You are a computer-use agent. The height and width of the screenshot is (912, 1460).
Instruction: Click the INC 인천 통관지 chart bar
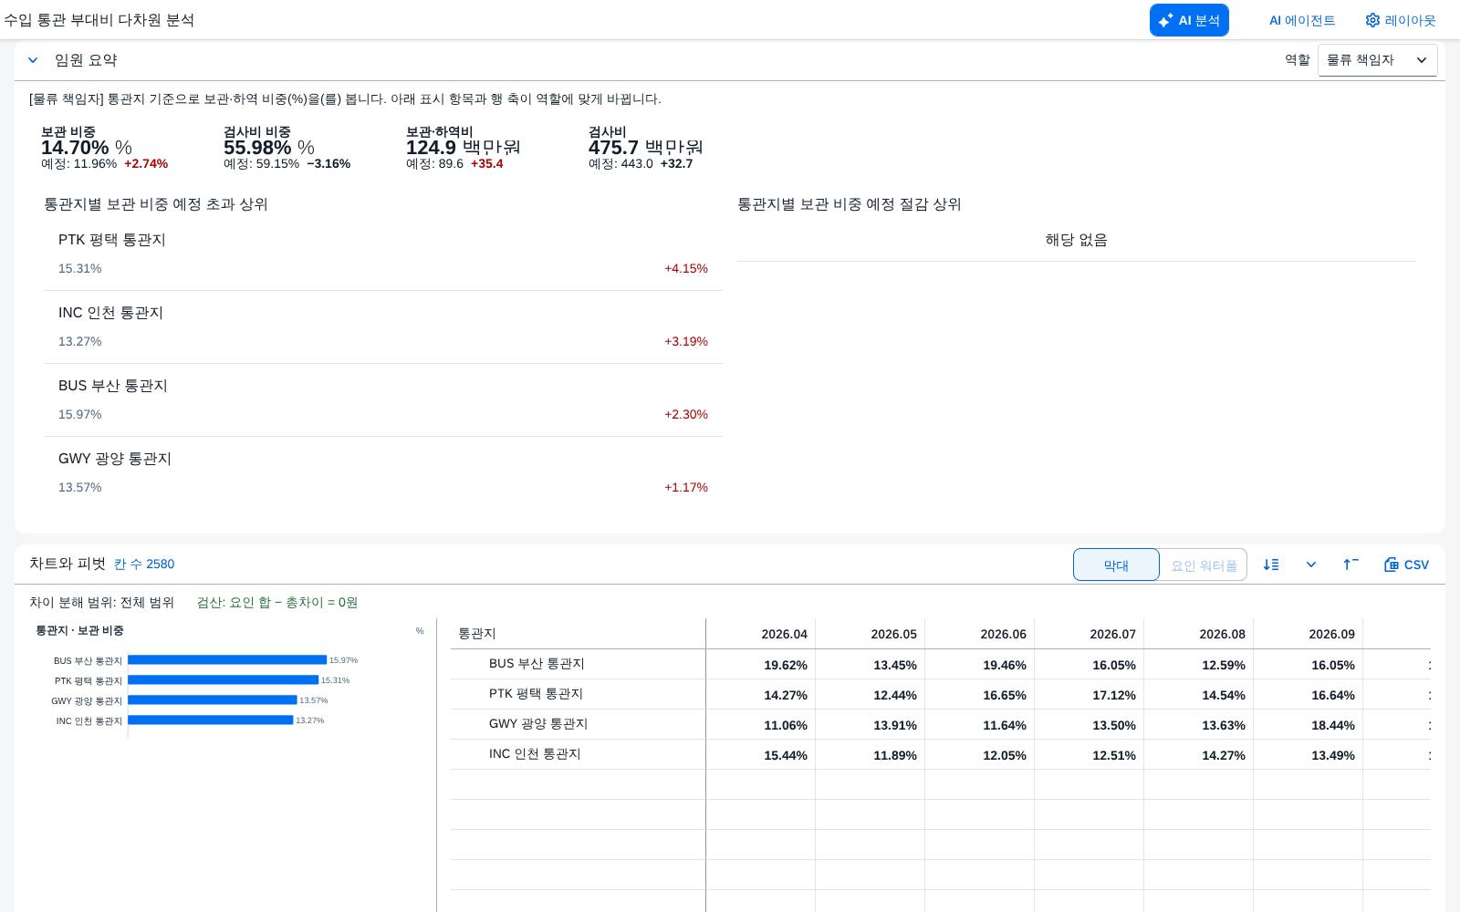[x=211, y=720]
